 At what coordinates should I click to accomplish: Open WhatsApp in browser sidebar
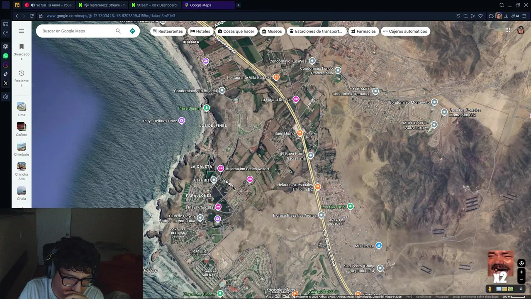point(5,56)
